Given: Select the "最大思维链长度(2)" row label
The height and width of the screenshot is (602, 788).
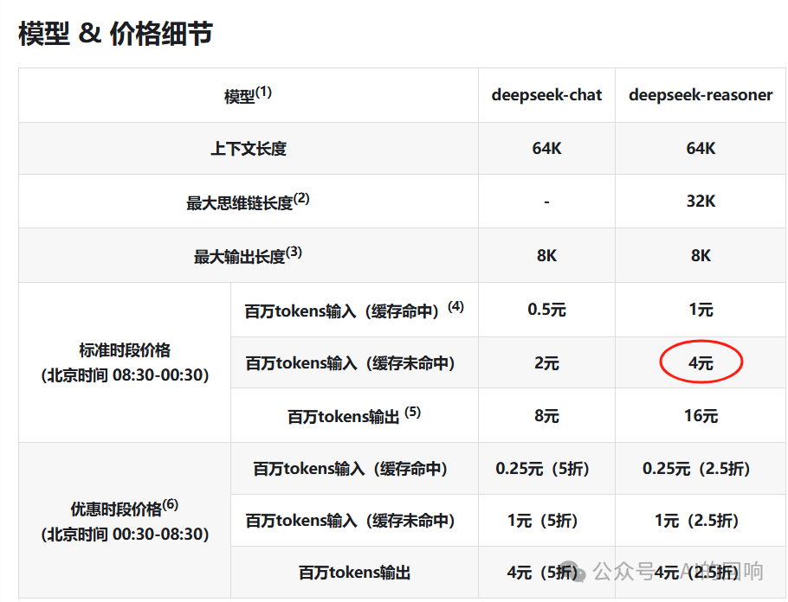Looking at the screenshot, I should [x=249, y=202].
